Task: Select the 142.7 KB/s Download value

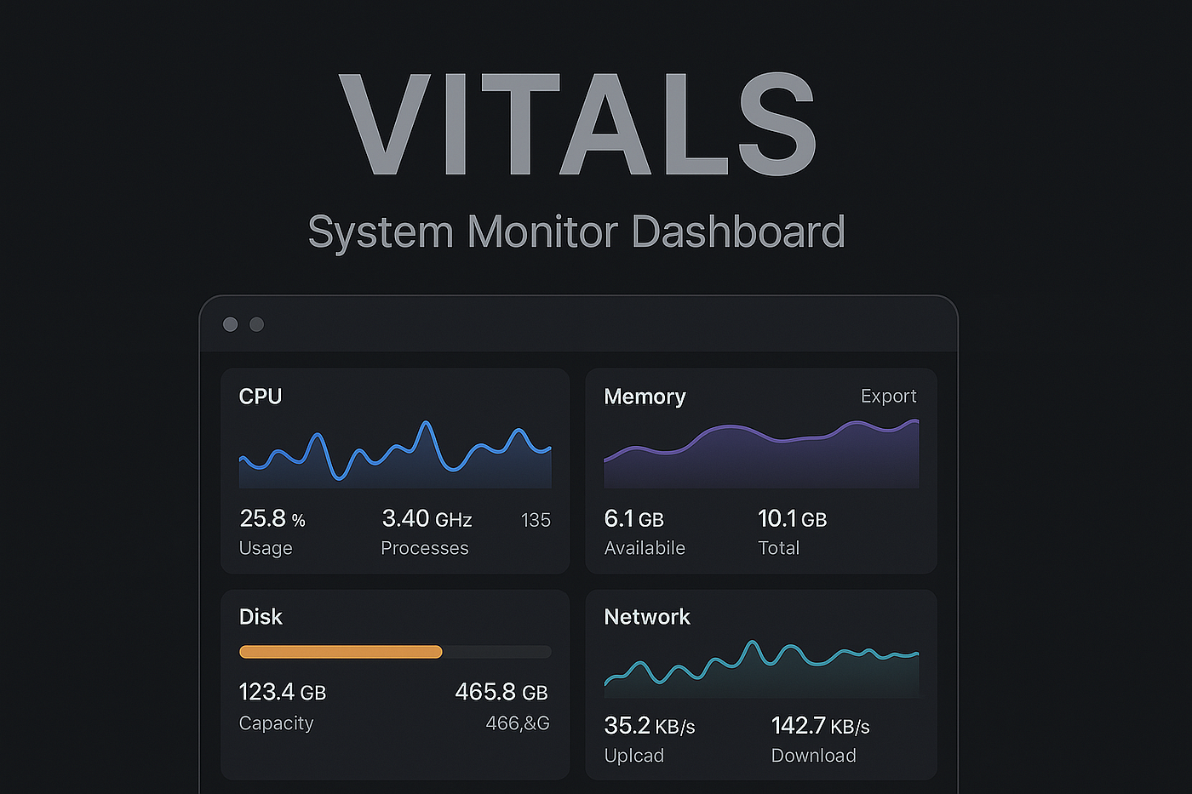Action: click(x=820, y=726)
